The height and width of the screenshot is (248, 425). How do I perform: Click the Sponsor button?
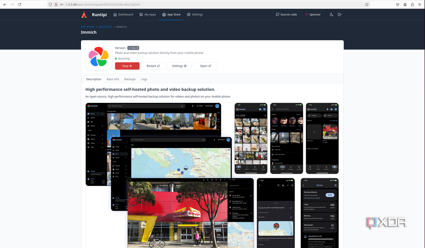pyautogui.click(x=313, y=14)
